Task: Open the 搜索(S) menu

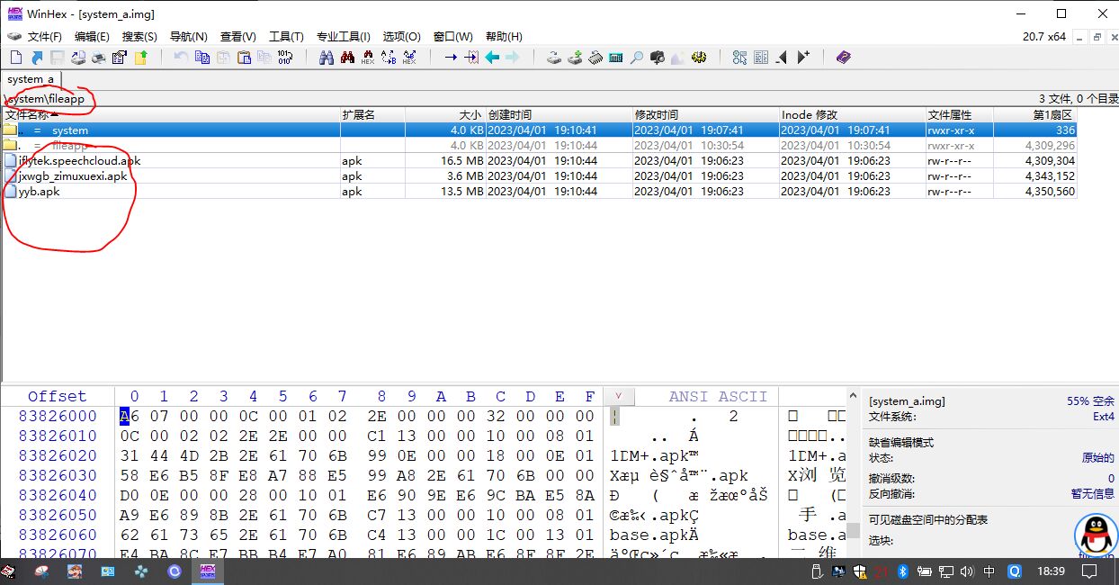Action: [x=139, y=37]
